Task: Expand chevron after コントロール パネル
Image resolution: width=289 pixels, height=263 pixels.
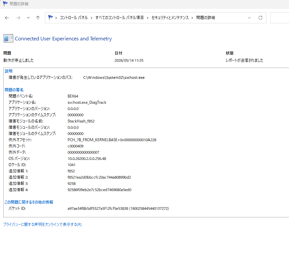Action: (92, 18)
